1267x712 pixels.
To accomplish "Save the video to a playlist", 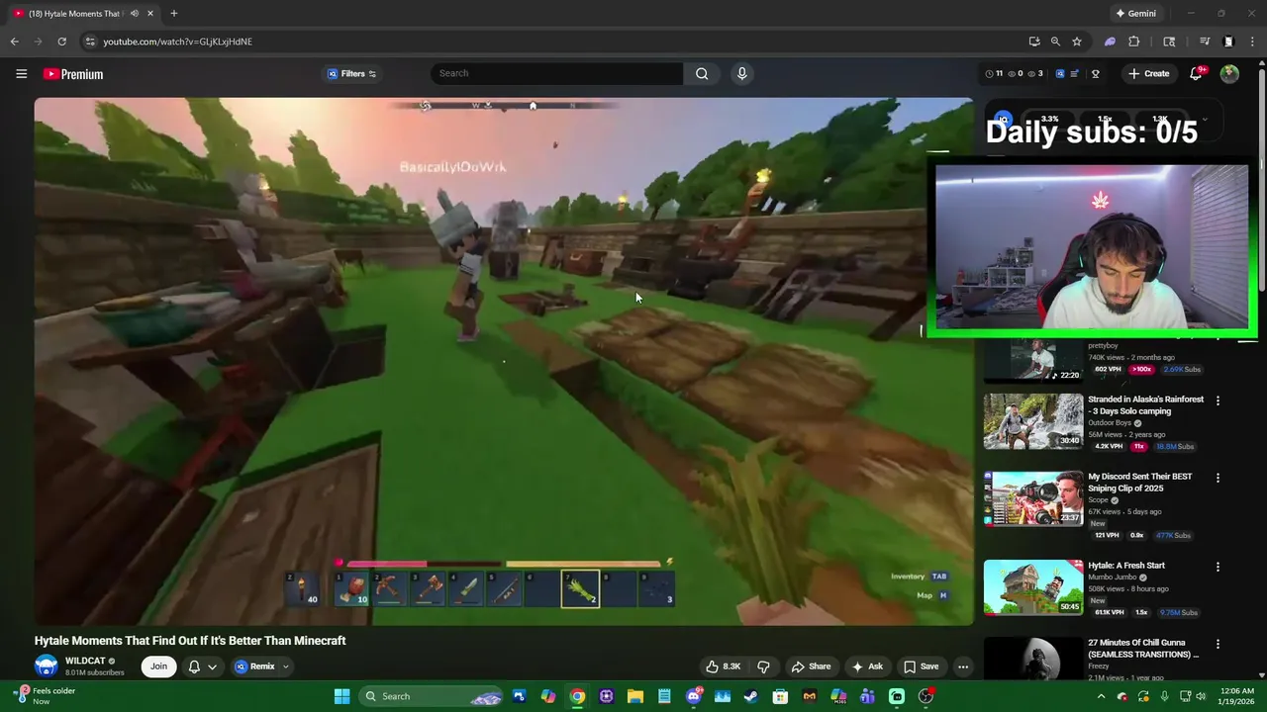I will (921, 667).
